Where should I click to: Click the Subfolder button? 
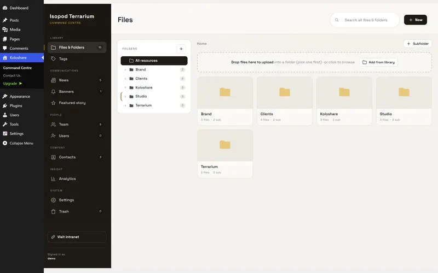tap(418, 44)
